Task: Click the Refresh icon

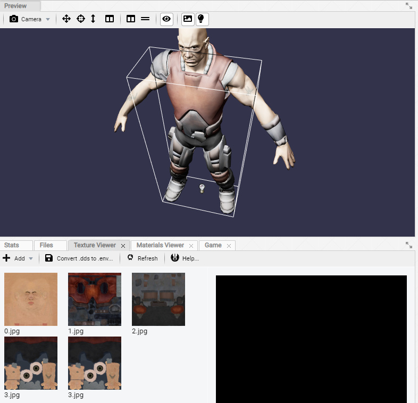Action: click(130, 257)
